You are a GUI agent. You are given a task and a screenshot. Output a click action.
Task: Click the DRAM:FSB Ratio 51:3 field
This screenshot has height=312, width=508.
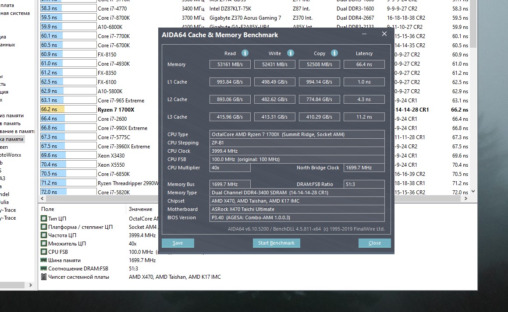(x=364, y=184)
